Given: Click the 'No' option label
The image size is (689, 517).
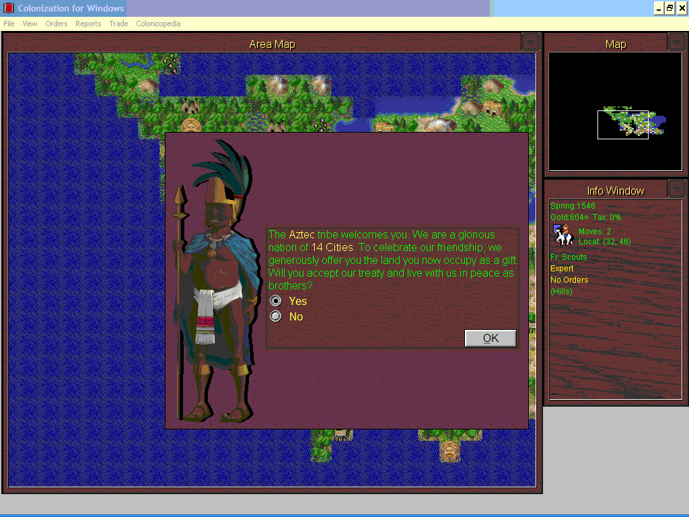Looking at the screenshot, I should (296, 316).
